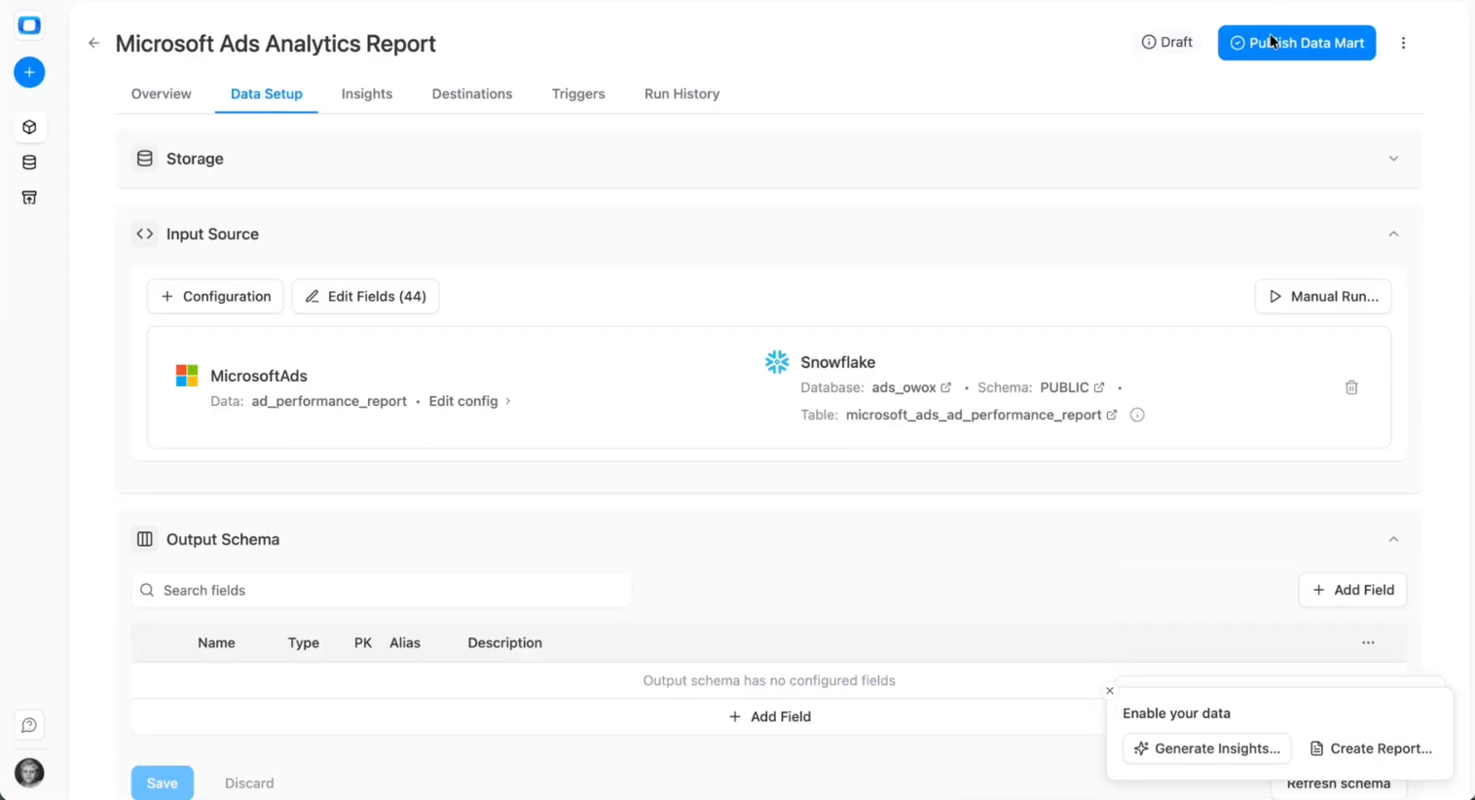1475x800 pixels.
Task: Click the blue plus create button
Action: 29,72
